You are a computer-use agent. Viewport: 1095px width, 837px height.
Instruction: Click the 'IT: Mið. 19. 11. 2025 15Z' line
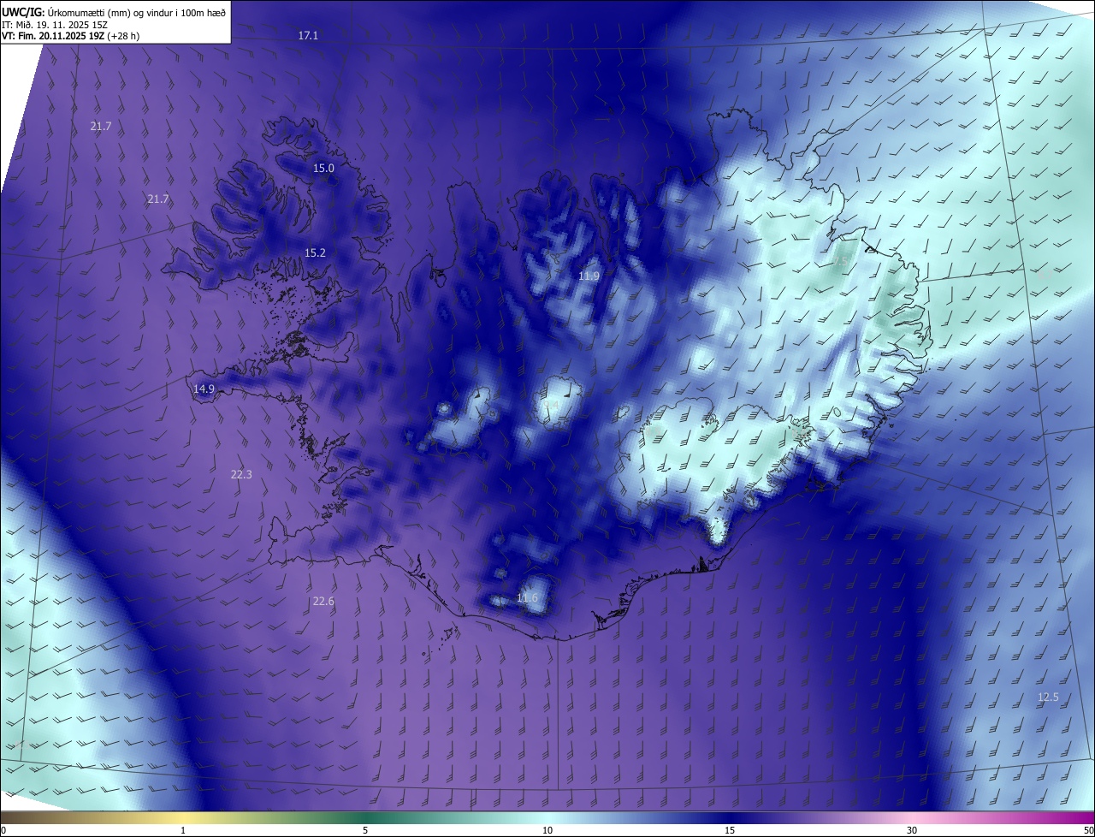tap(56, 25)
